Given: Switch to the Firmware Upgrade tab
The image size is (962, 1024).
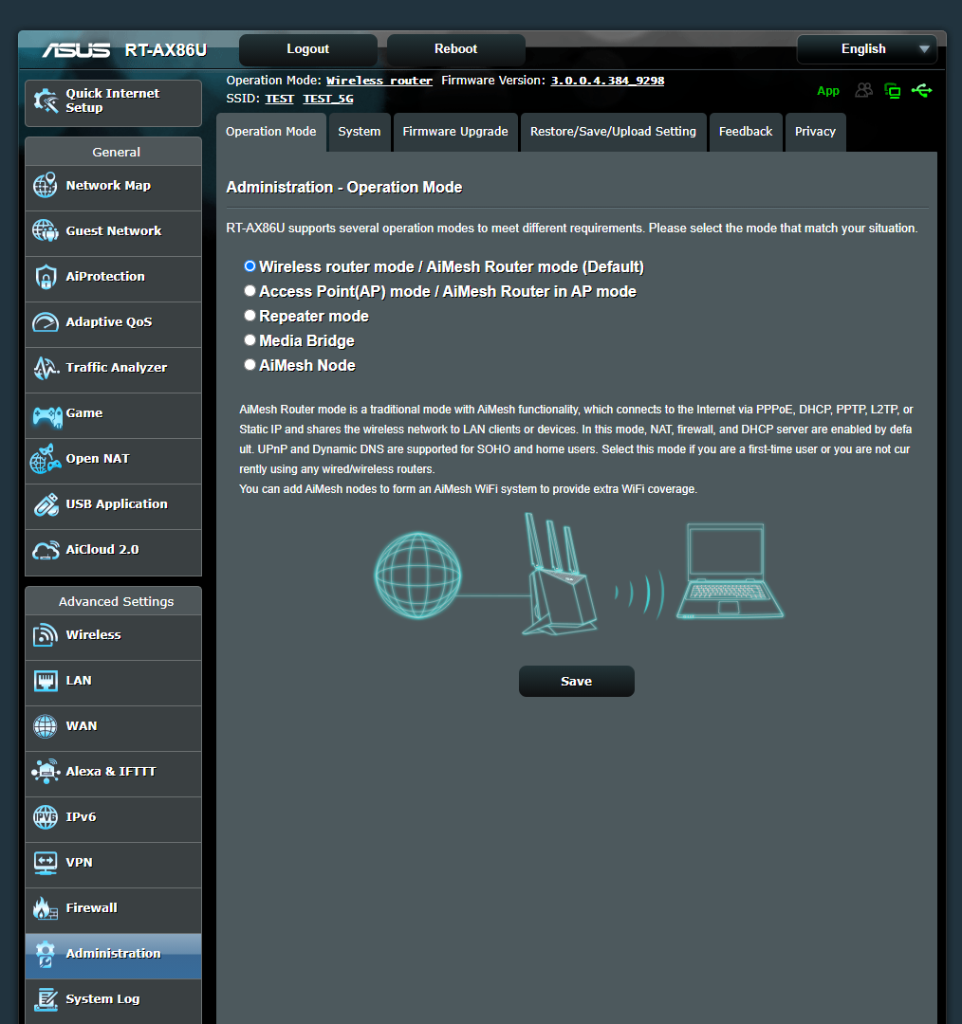Looking at the screenshot, I should point(455,132).
